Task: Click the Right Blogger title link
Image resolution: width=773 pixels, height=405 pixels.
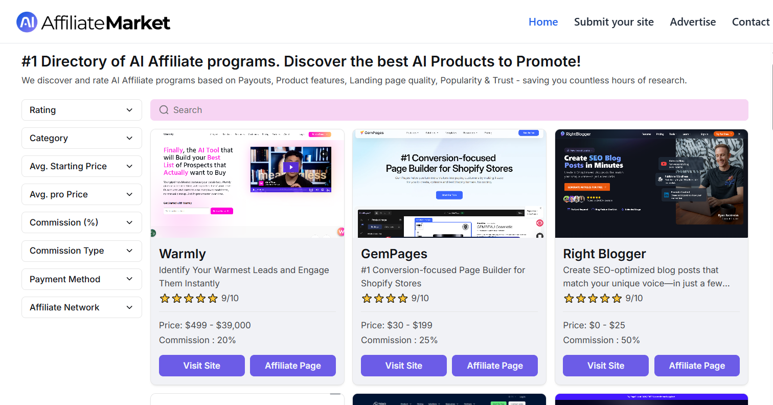Action: click(604, 254)
